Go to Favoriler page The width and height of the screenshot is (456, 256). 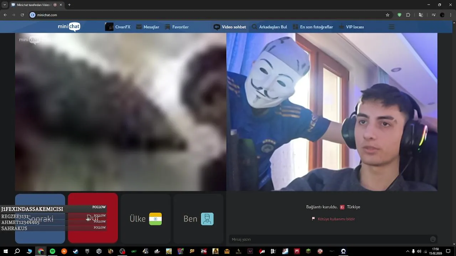pyautogui.click(x=176, y=27)
